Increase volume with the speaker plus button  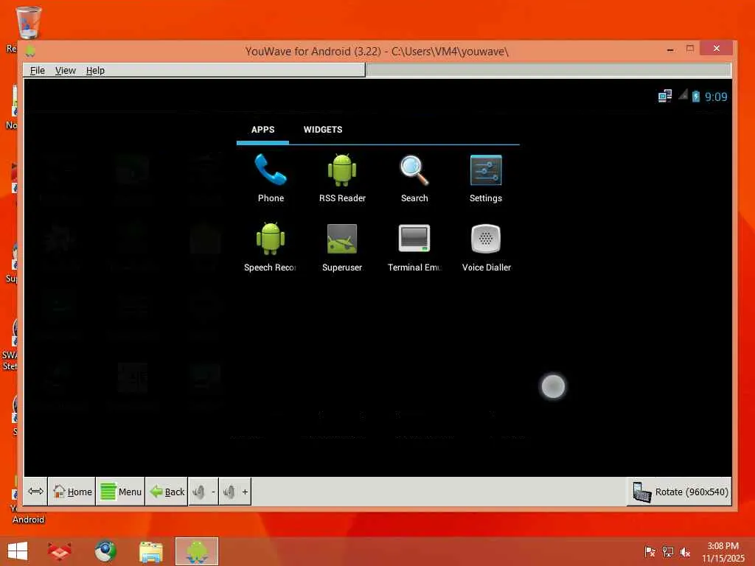point(235,492)
